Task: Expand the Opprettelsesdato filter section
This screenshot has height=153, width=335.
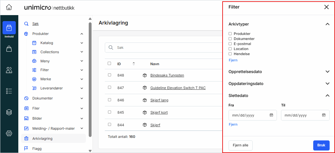Action: [x=327, y=72]
